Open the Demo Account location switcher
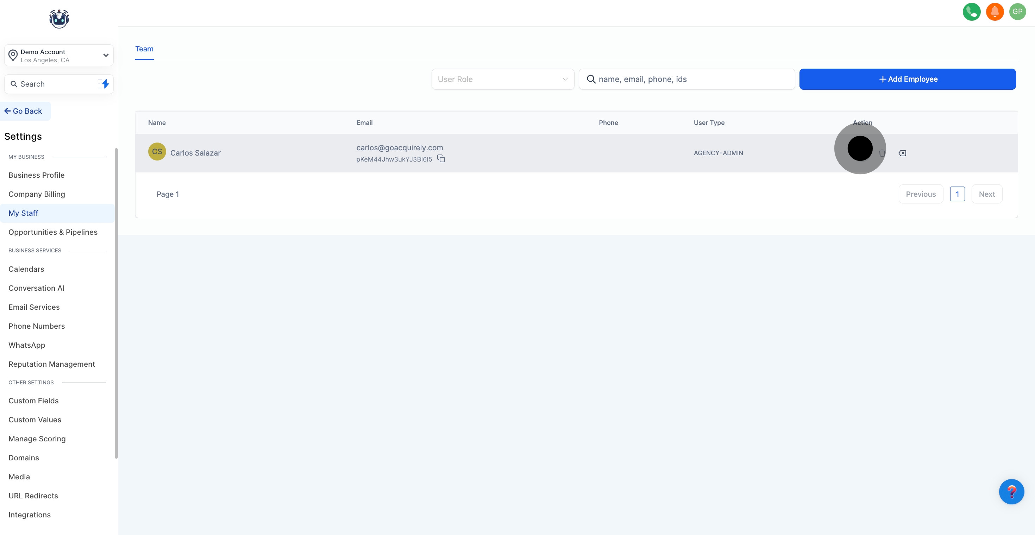The image size is (1035, 535). click(x=59, y=55)
